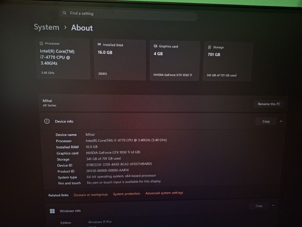Click the Device name value 'Mihai'
Viewport: 302px width, 227px height.
click(x=90, y=135)
